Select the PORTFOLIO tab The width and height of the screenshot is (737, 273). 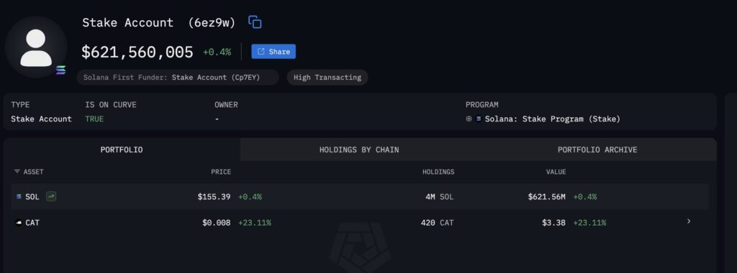pyautogui.click(x=122, y=149)
